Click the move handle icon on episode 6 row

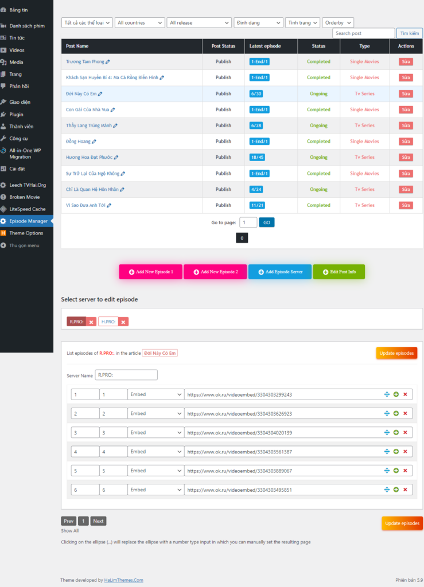(x=387, y=490)
